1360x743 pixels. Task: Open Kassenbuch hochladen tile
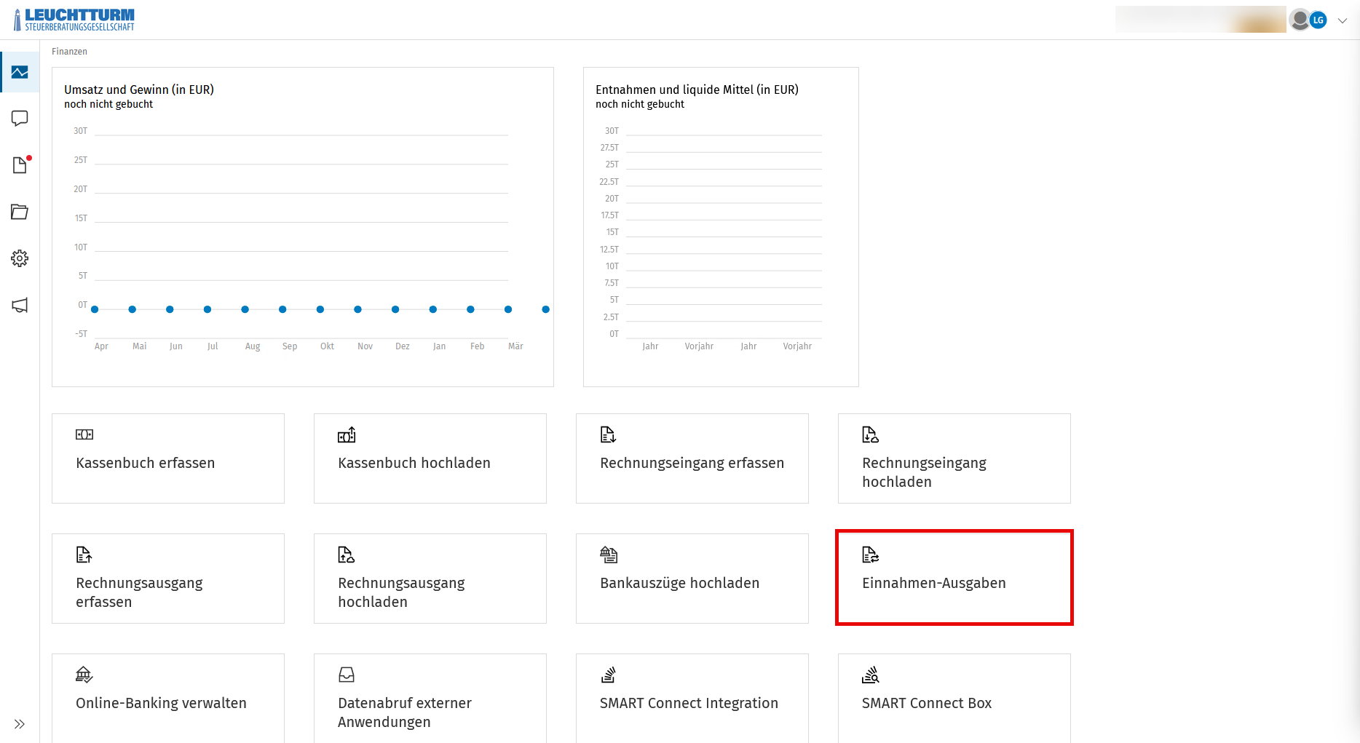pos(430,458)
